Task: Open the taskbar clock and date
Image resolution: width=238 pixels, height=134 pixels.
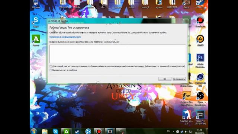Action: pos(200,131)
